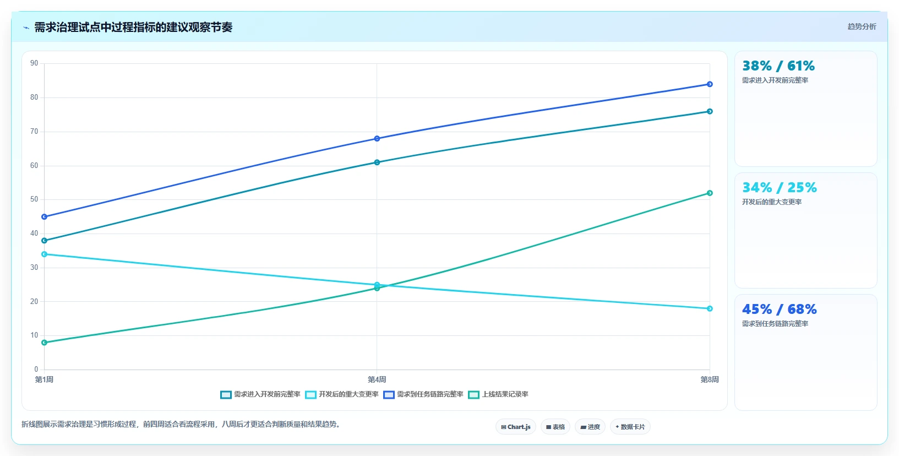Select the Chart.js tag button
This screenshot has width=899, height=456.
[x=516, y=427]
